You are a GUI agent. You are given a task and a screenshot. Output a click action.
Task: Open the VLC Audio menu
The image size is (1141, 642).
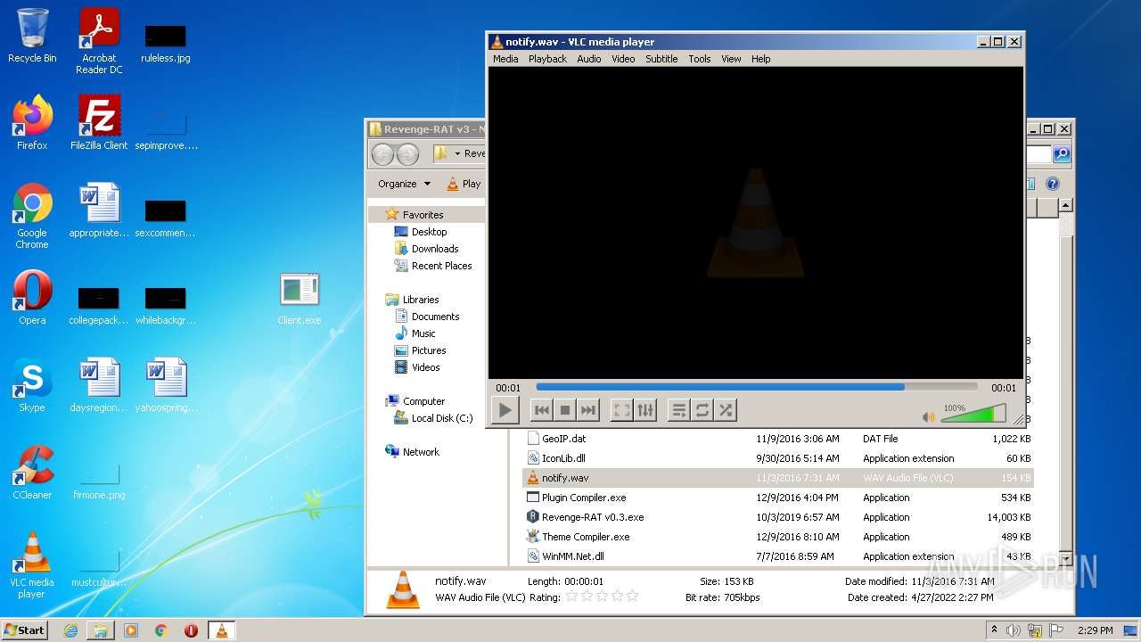coord(589,59)
